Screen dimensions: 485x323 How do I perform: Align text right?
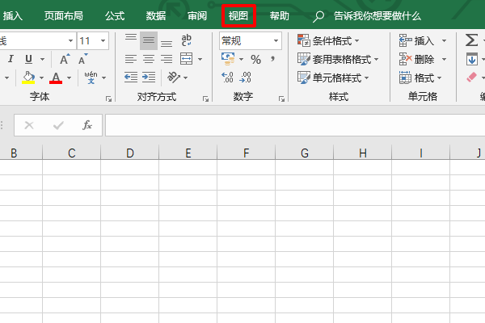pos(167,59)
